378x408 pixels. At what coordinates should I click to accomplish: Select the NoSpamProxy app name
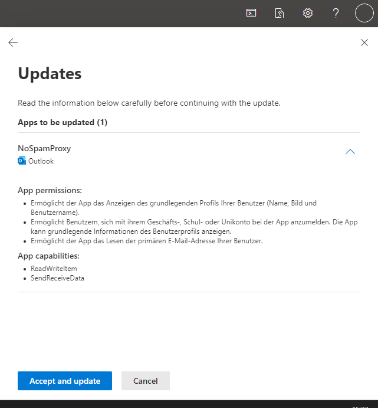click(44, 148)
